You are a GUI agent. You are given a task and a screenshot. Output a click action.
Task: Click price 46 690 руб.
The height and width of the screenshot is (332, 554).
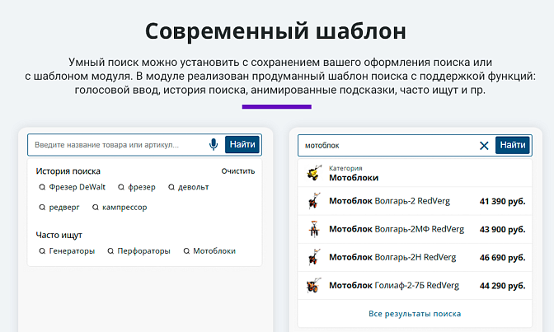pos(502,258)
